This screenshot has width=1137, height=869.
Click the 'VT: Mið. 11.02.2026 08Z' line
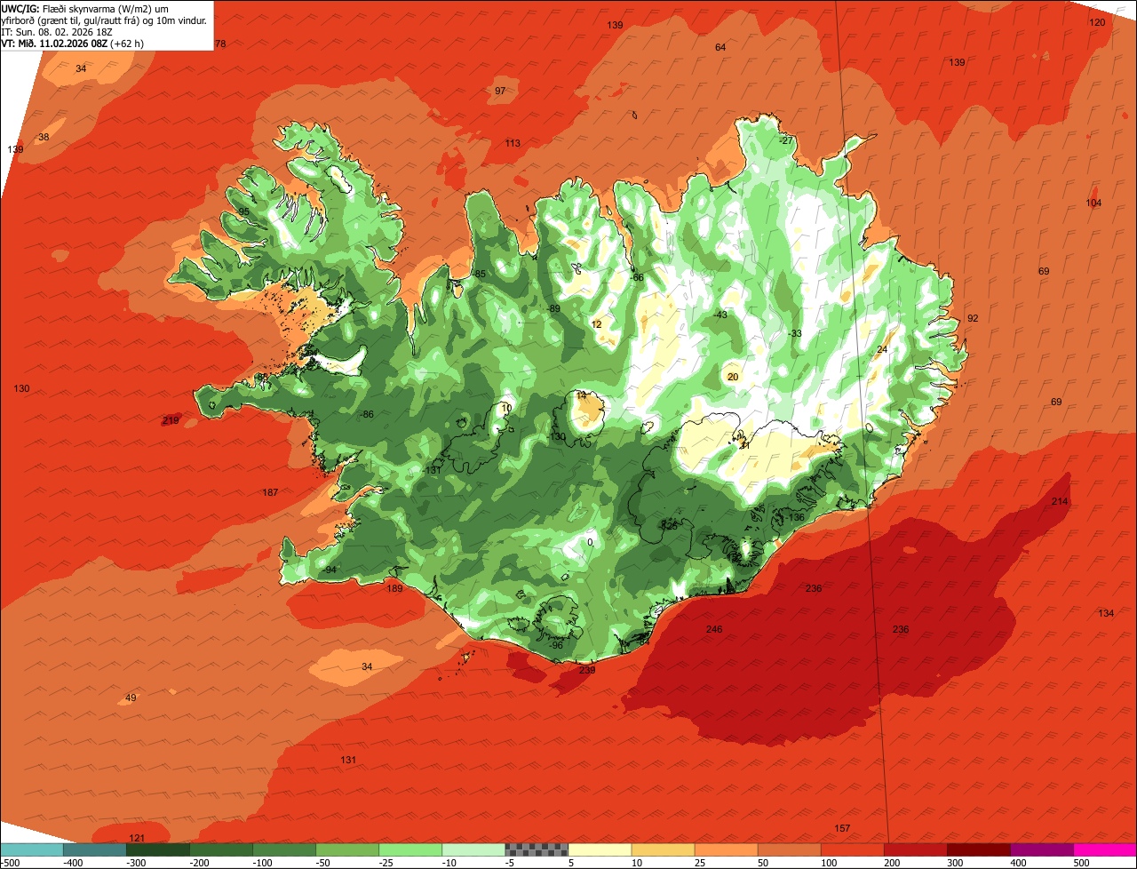point(72,43)
